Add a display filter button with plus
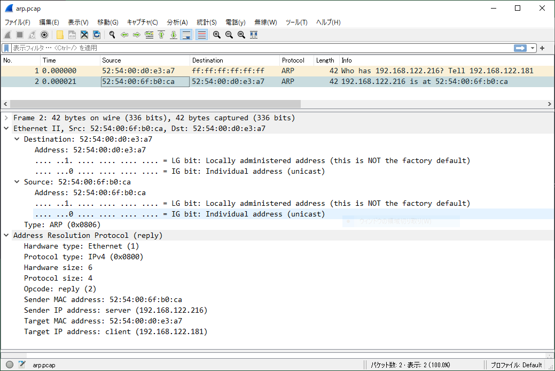 542,48
